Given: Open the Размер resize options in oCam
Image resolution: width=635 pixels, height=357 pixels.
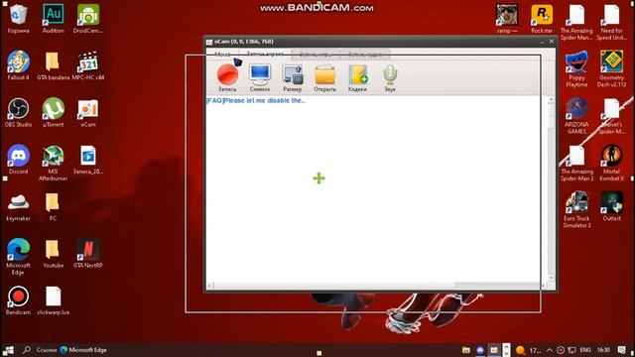Looking at the screenshot, I should [293, 78].
